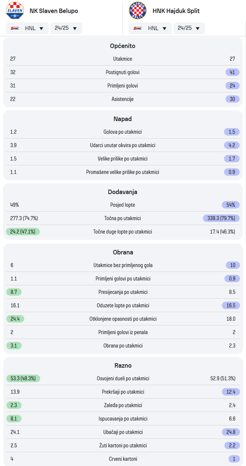Select Hajduk's 54% possession badge
This screenshot has width=246, height=466.
[x=231, y=205]
